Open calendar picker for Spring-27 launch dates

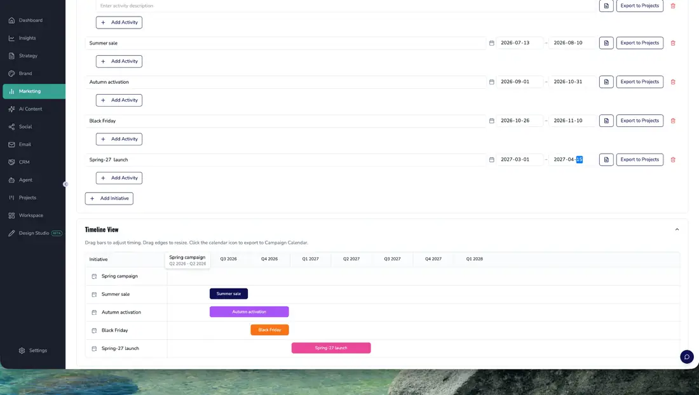[492, 159]
